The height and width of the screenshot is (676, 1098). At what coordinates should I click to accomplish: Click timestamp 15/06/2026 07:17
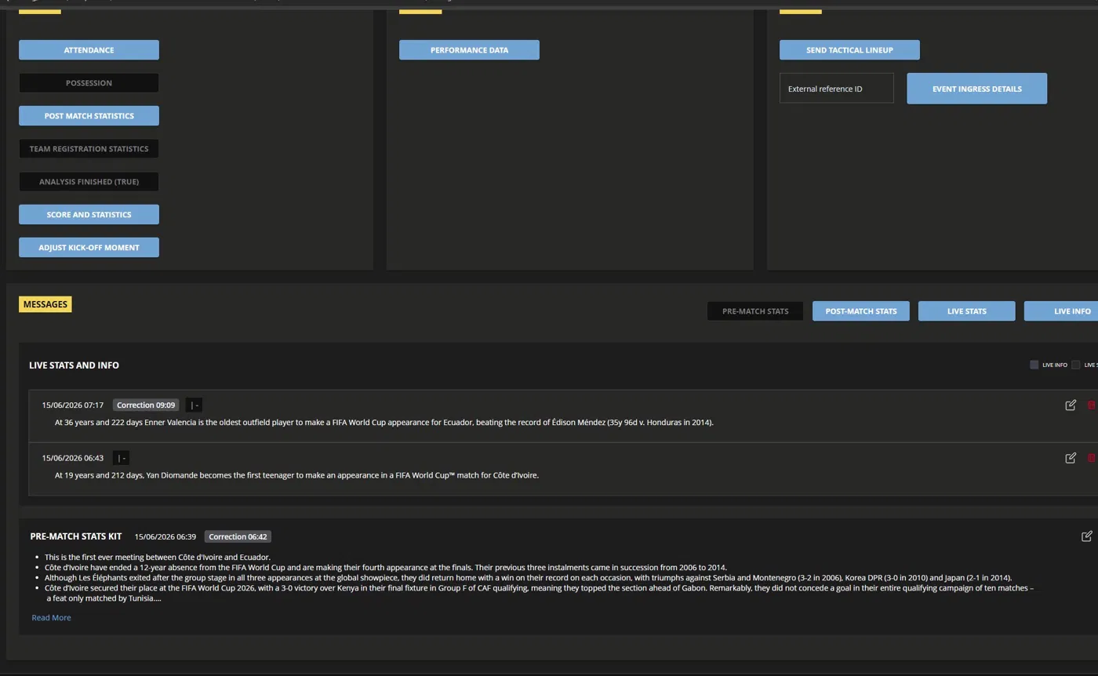[x=72, y=405]
